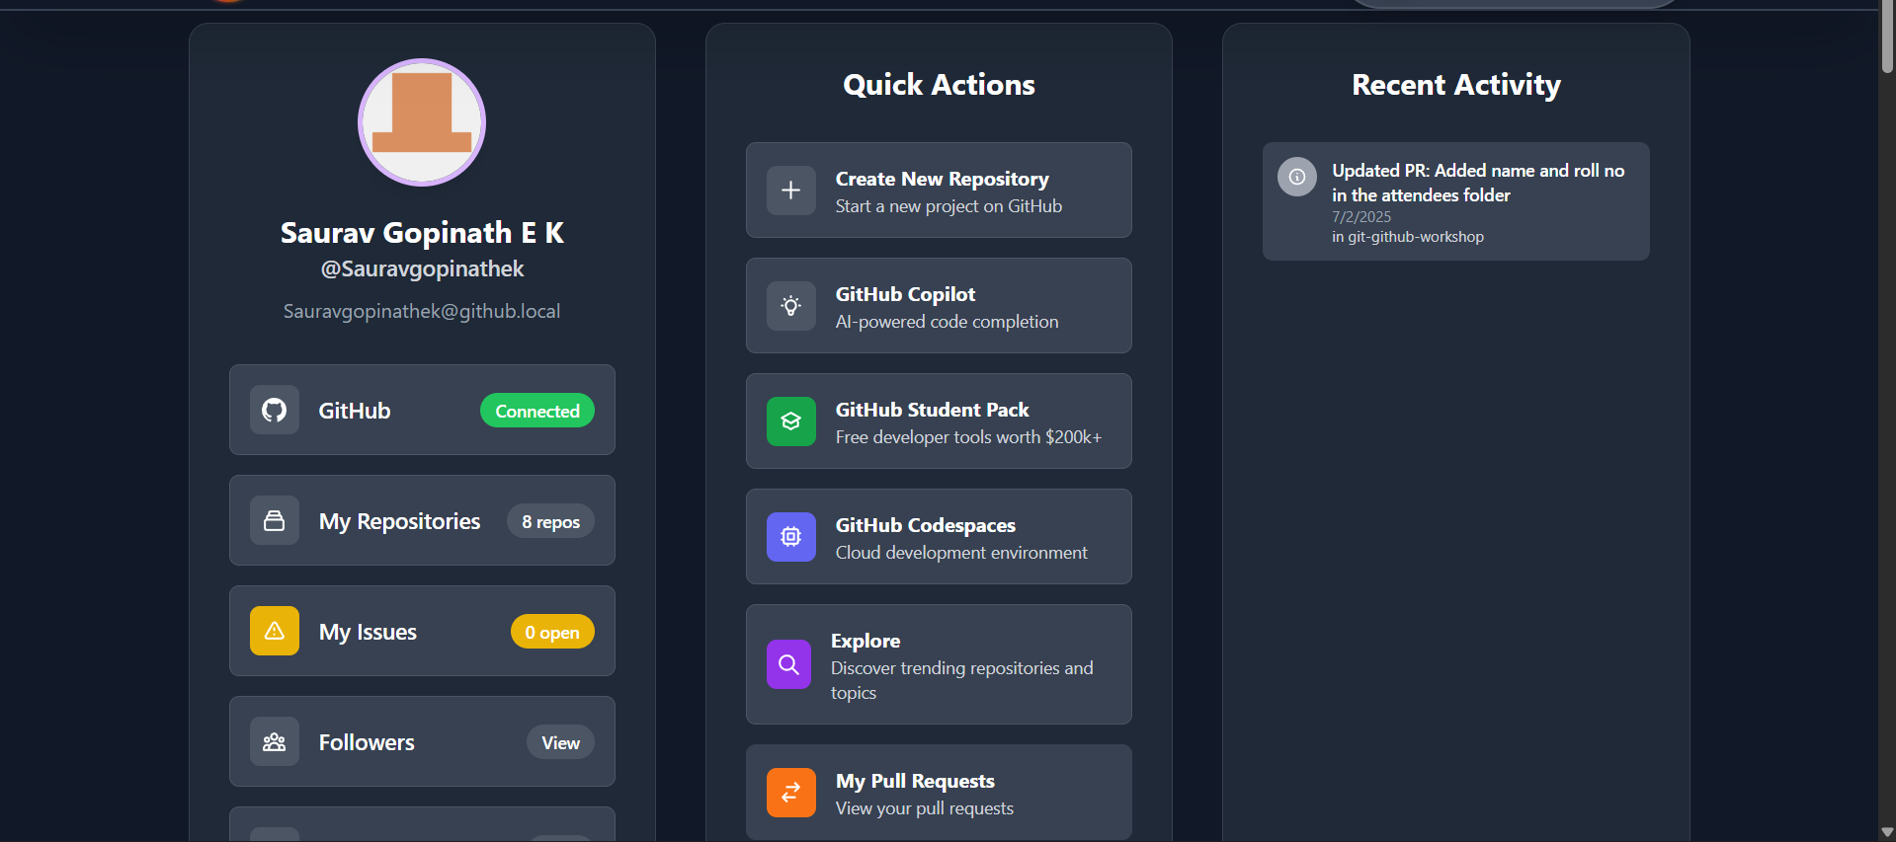Screen dimensions: 1896x842
Task: Click the purple Explore magnifier icon
Action: pyautogui.click(x=788, y=664)
